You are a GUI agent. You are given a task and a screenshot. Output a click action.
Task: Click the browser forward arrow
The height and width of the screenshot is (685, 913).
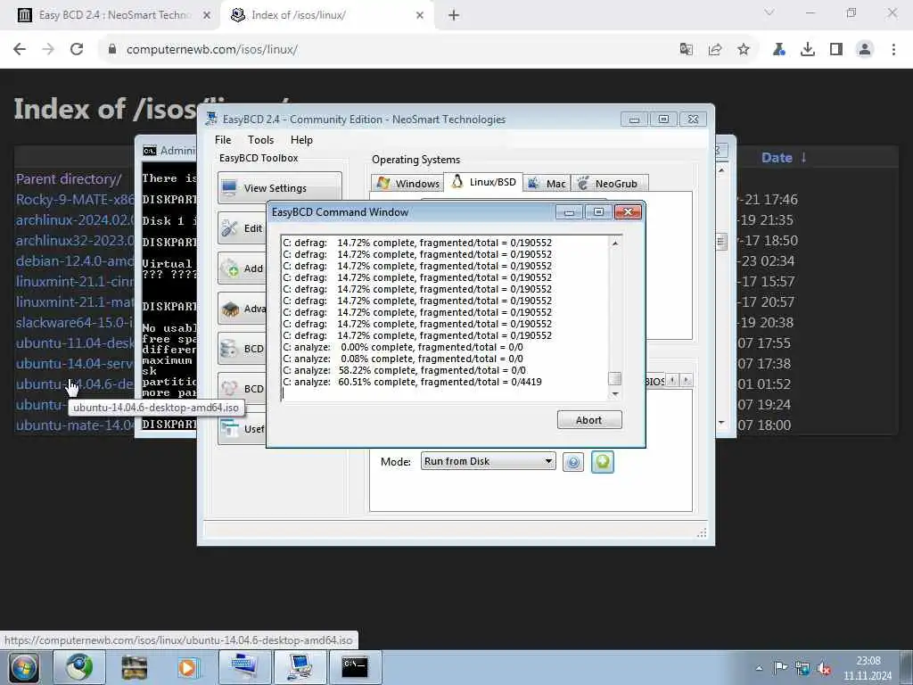click(x=48, y=50)
